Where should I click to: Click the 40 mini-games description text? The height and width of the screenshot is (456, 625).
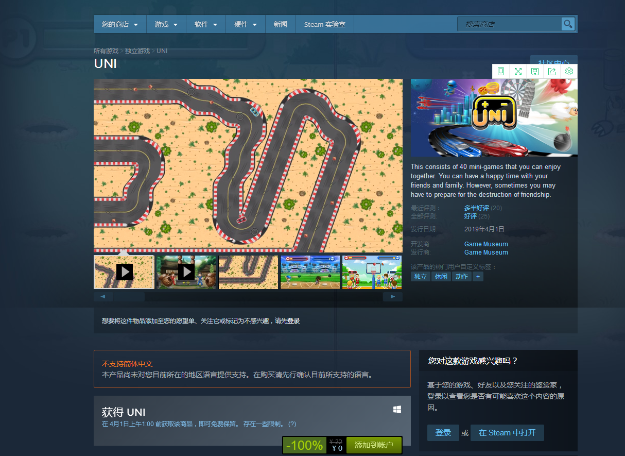point(485,181)
